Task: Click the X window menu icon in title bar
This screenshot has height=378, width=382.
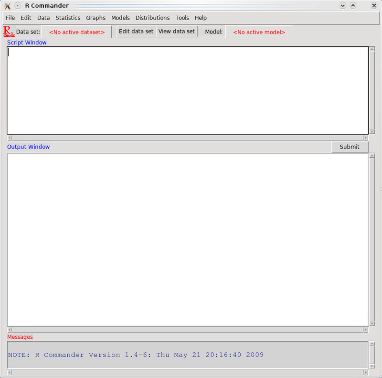Action: coord(7,6)
